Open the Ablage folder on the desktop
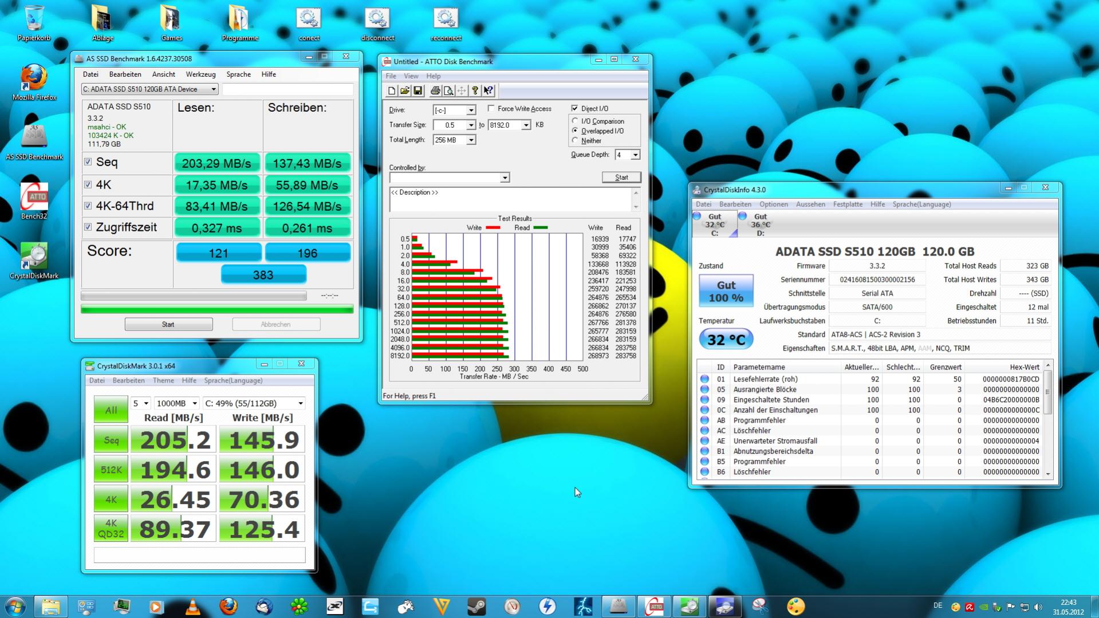Image resolution: width=1099 pixels, height=618 pixels. [x=103, y=23]
